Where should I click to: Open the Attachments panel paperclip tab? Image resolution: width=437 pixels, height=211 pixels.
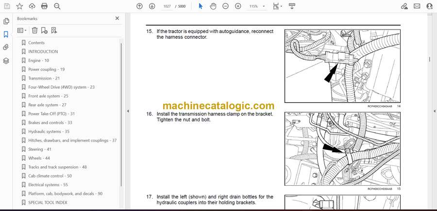click(x=6, y=48)
